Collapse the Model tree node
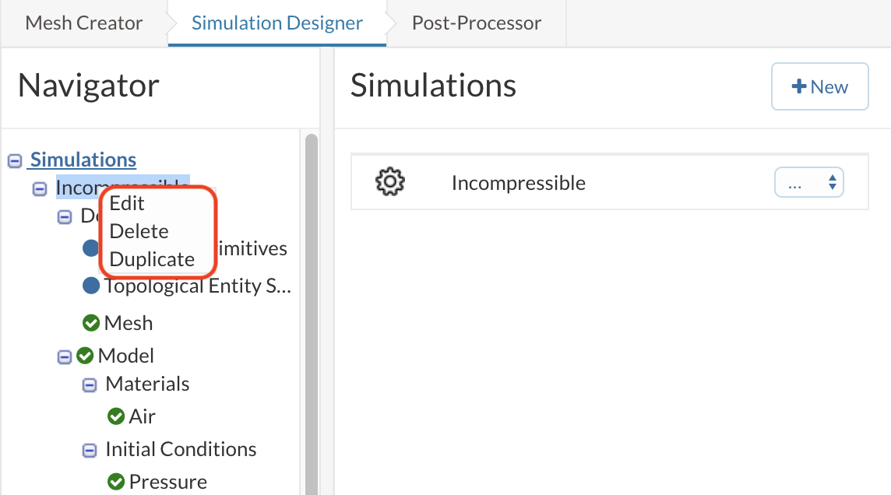Image resolution: width=891 pixels, height=495 pixels. [x=65, y=356]
